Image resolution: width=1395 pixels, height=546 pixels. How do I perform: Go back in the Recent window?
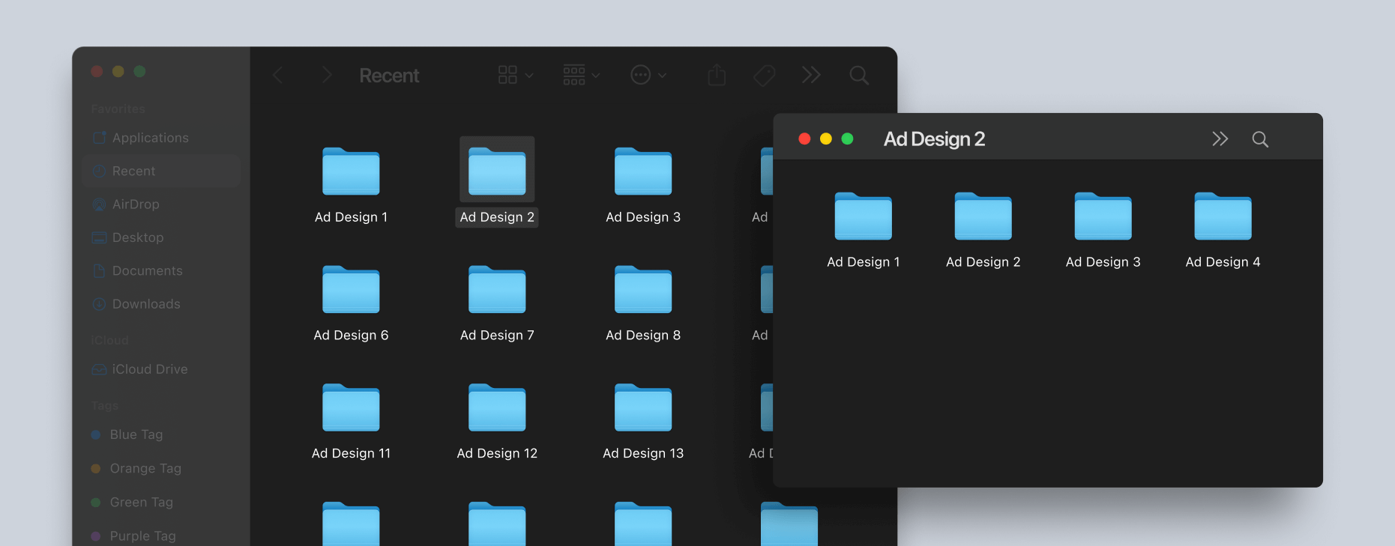[277, 75]
